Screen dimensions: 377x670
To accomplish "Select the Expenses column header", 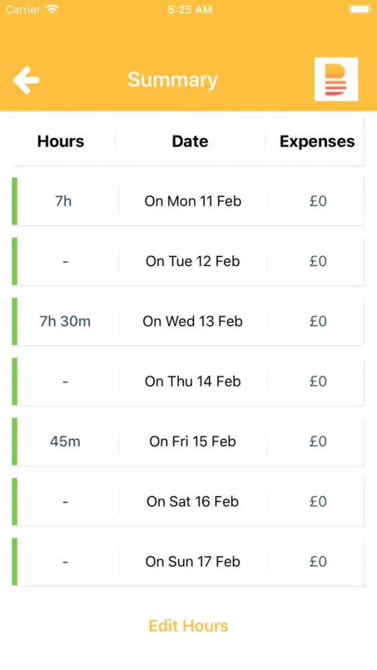I will click(x=317, y=141).
